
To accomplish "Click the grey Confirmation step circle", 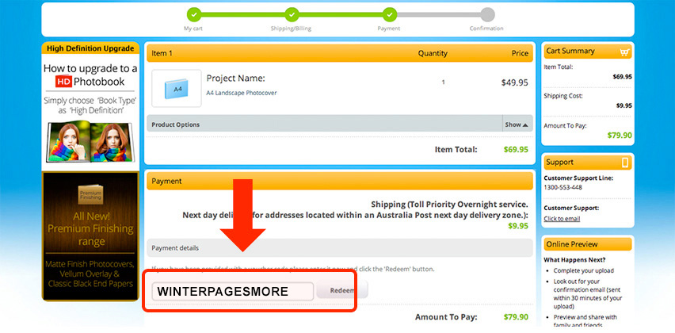I will tap(487, 14).
